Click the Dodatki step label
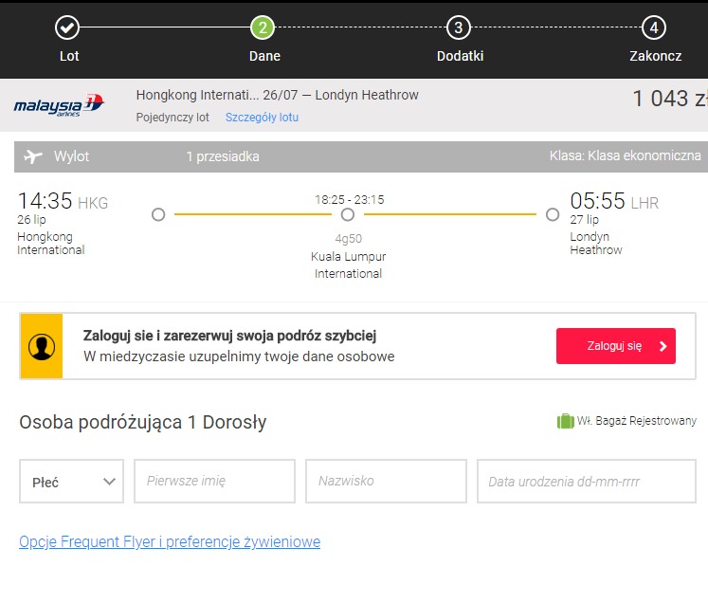 click(460, 56)
